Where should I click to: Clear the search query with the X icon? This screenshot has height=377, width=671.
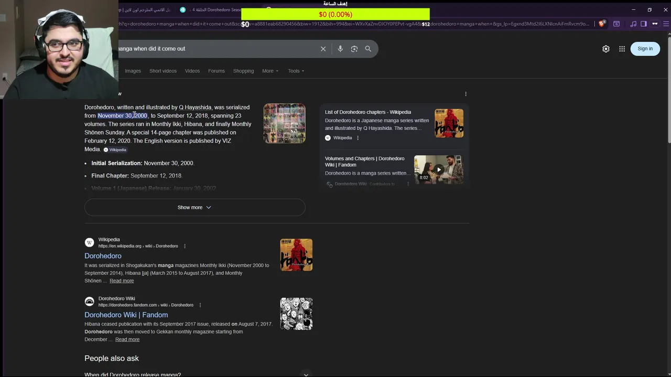tap(323, 49)
